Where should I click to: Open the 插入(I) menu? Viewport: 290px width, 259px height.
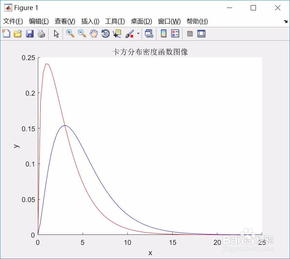pyautogui.click(x=90, y=21)
